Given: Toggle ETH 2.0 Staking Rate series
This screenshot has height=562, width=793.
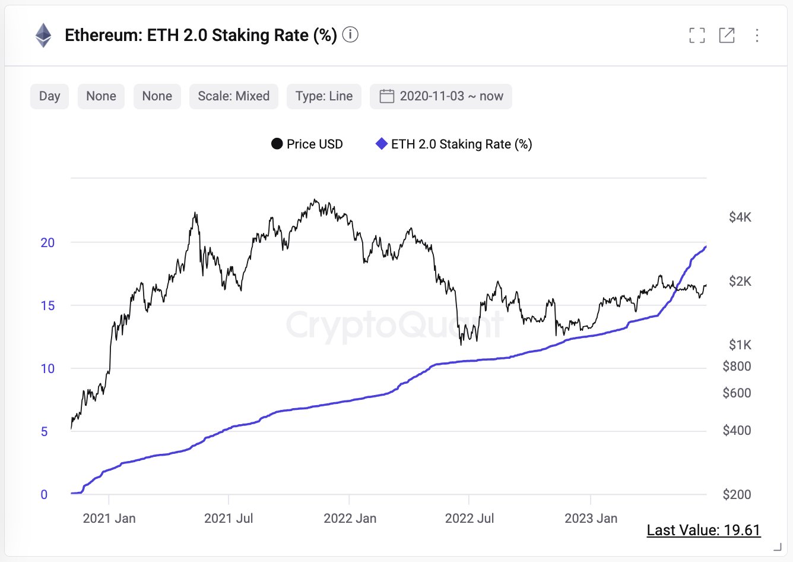Looking at the screenshot, I should click(461, 144).
